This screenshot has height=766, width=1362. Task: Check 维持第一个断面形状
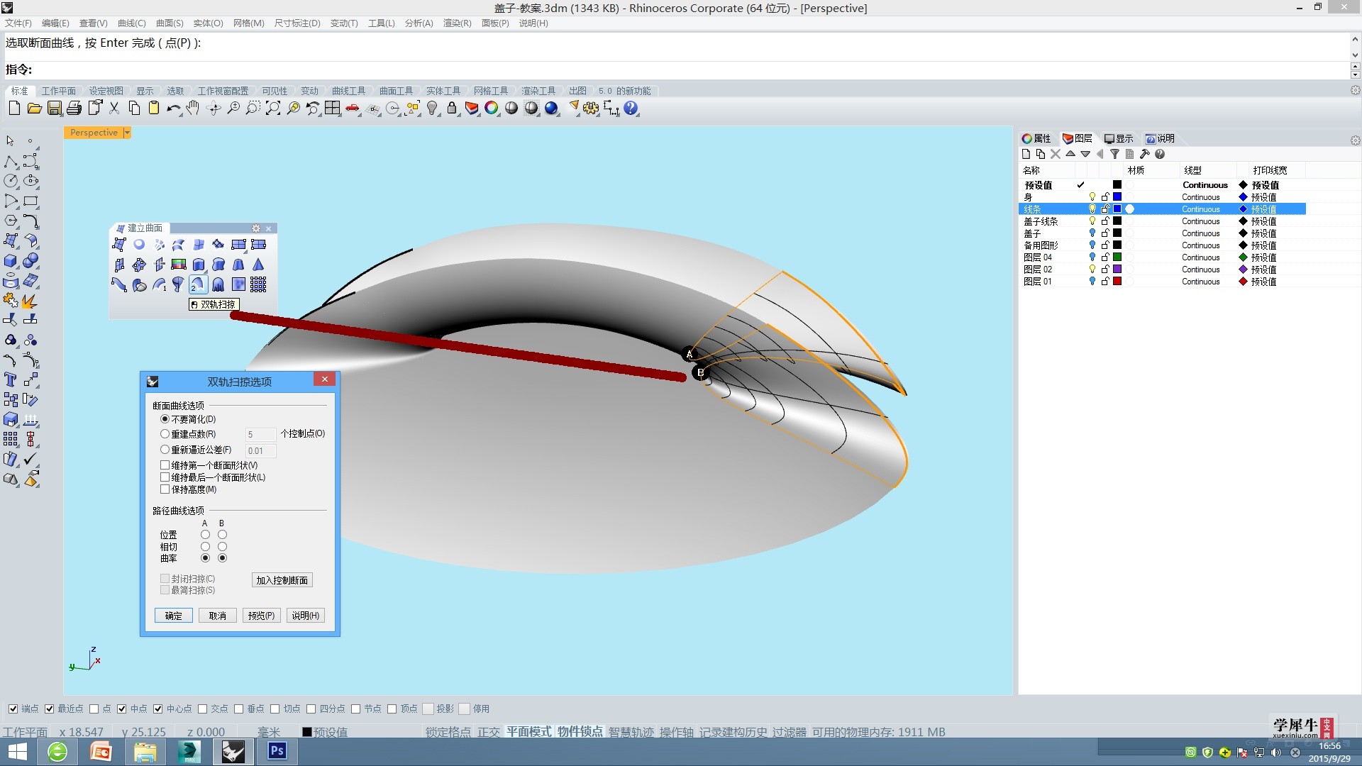coord(165,465)
